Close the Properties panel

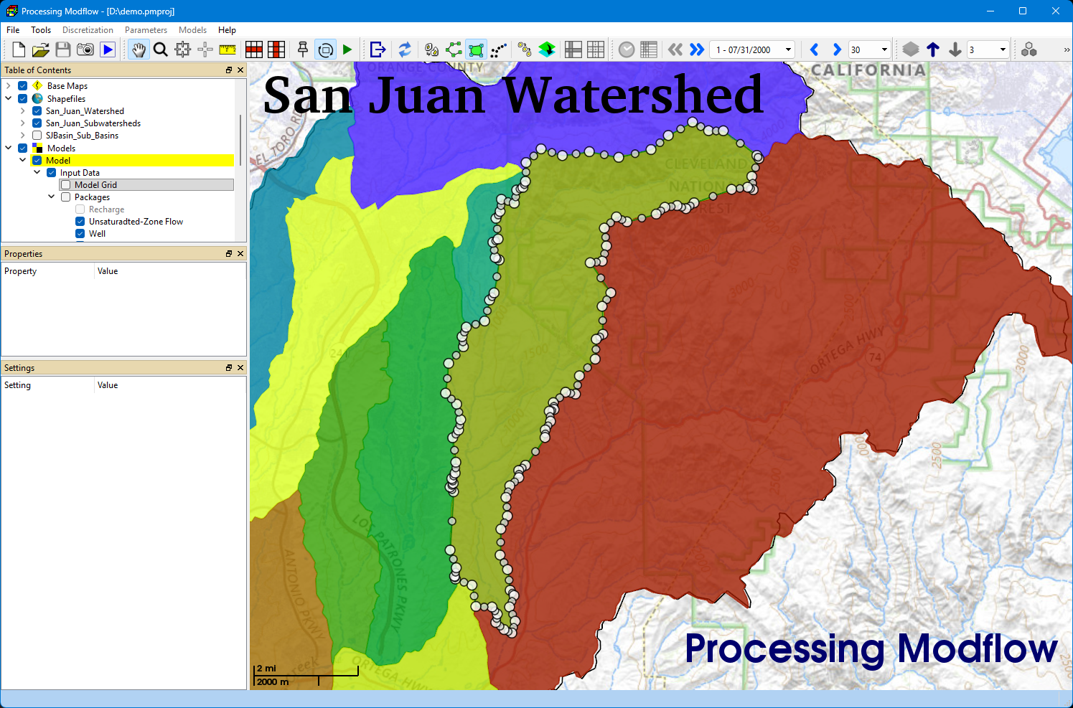coord(240,254)
